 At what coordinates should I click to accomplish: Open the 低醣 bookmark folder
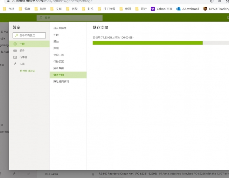(x=72, y=9)
